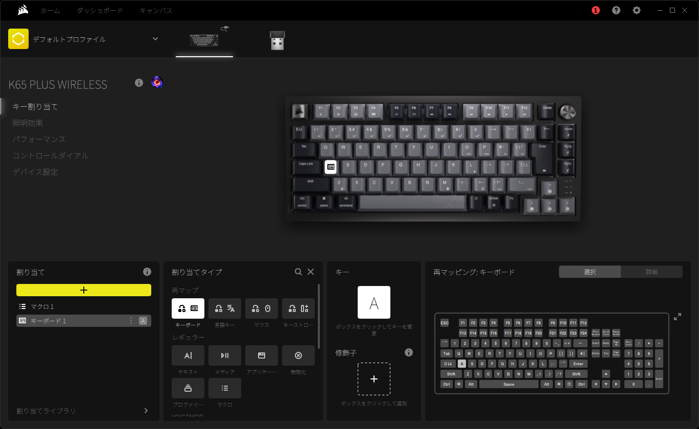The image size is (699, 429).
Task: Open three-dot menu on キーボード 1 row
Action: (131, 321)
